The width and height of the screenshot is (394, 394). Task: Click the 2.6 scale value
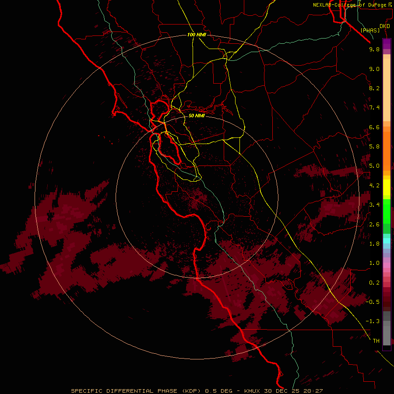pos(374,225)
